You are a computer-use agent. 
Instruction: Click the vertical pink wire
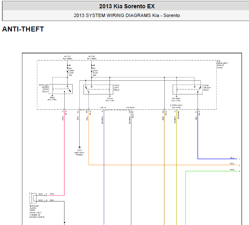[64, 152]
